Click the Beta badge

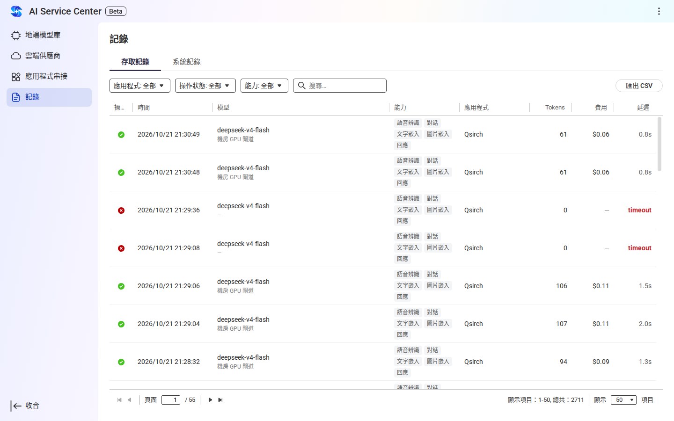[x=116, y=11]
